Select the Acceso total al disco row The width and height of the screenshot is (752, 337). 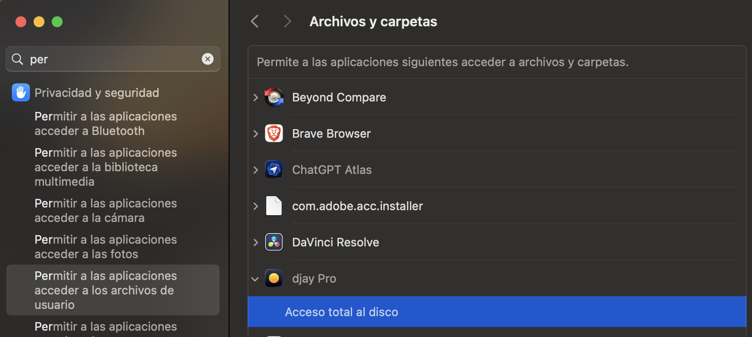[497, 312]
